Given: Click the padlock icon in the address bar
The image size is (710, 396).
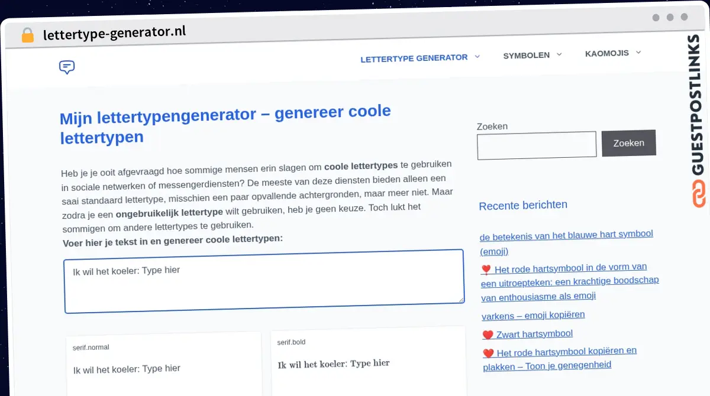Looking at the screenshot, I should [27, 34].
